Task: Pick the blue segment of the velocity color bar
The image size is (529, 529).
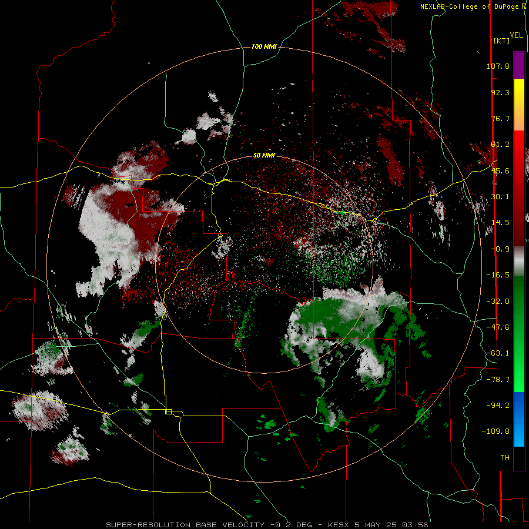Action: [519, 419]
